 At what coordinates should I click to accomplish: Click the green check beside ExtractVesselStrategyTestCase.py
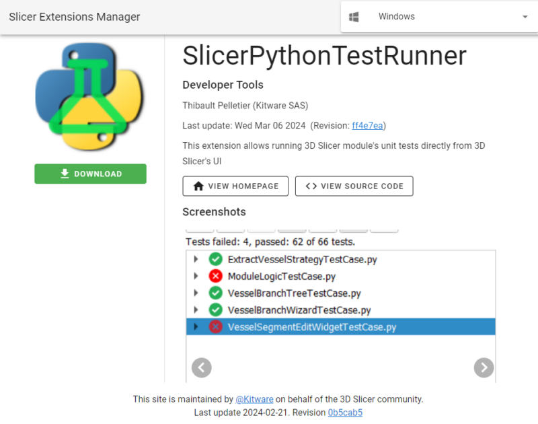(216, 259)
